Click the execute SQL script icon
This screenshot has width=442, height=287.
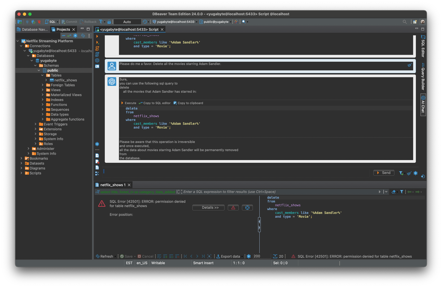97,48
